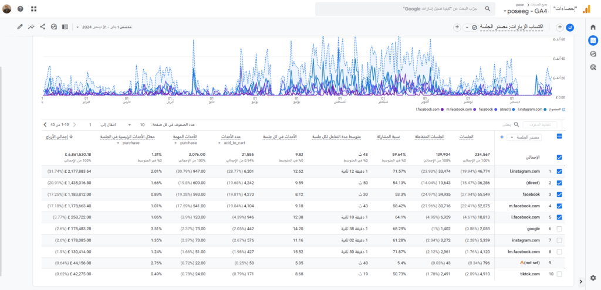Click المجموع legend entry
Viewport: 601px width, 290px height.
pos(558,110)
